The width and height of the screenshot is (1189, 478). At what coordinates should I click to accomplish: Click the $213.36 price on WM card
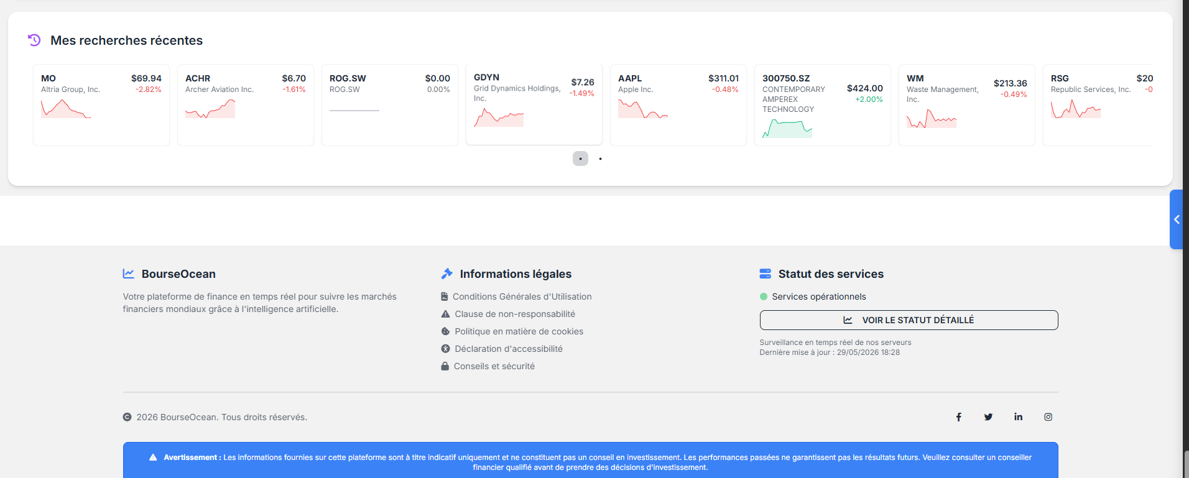pos(1011,83)
